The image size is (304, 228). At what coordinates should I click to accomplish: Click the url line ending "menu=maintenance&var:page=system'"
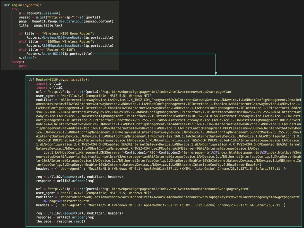tap(143, 189)
